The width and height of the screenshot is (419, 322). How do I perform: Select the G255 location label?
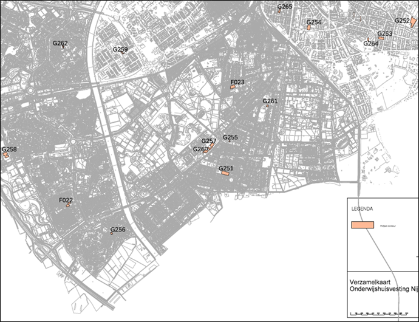tap(230, 137)
